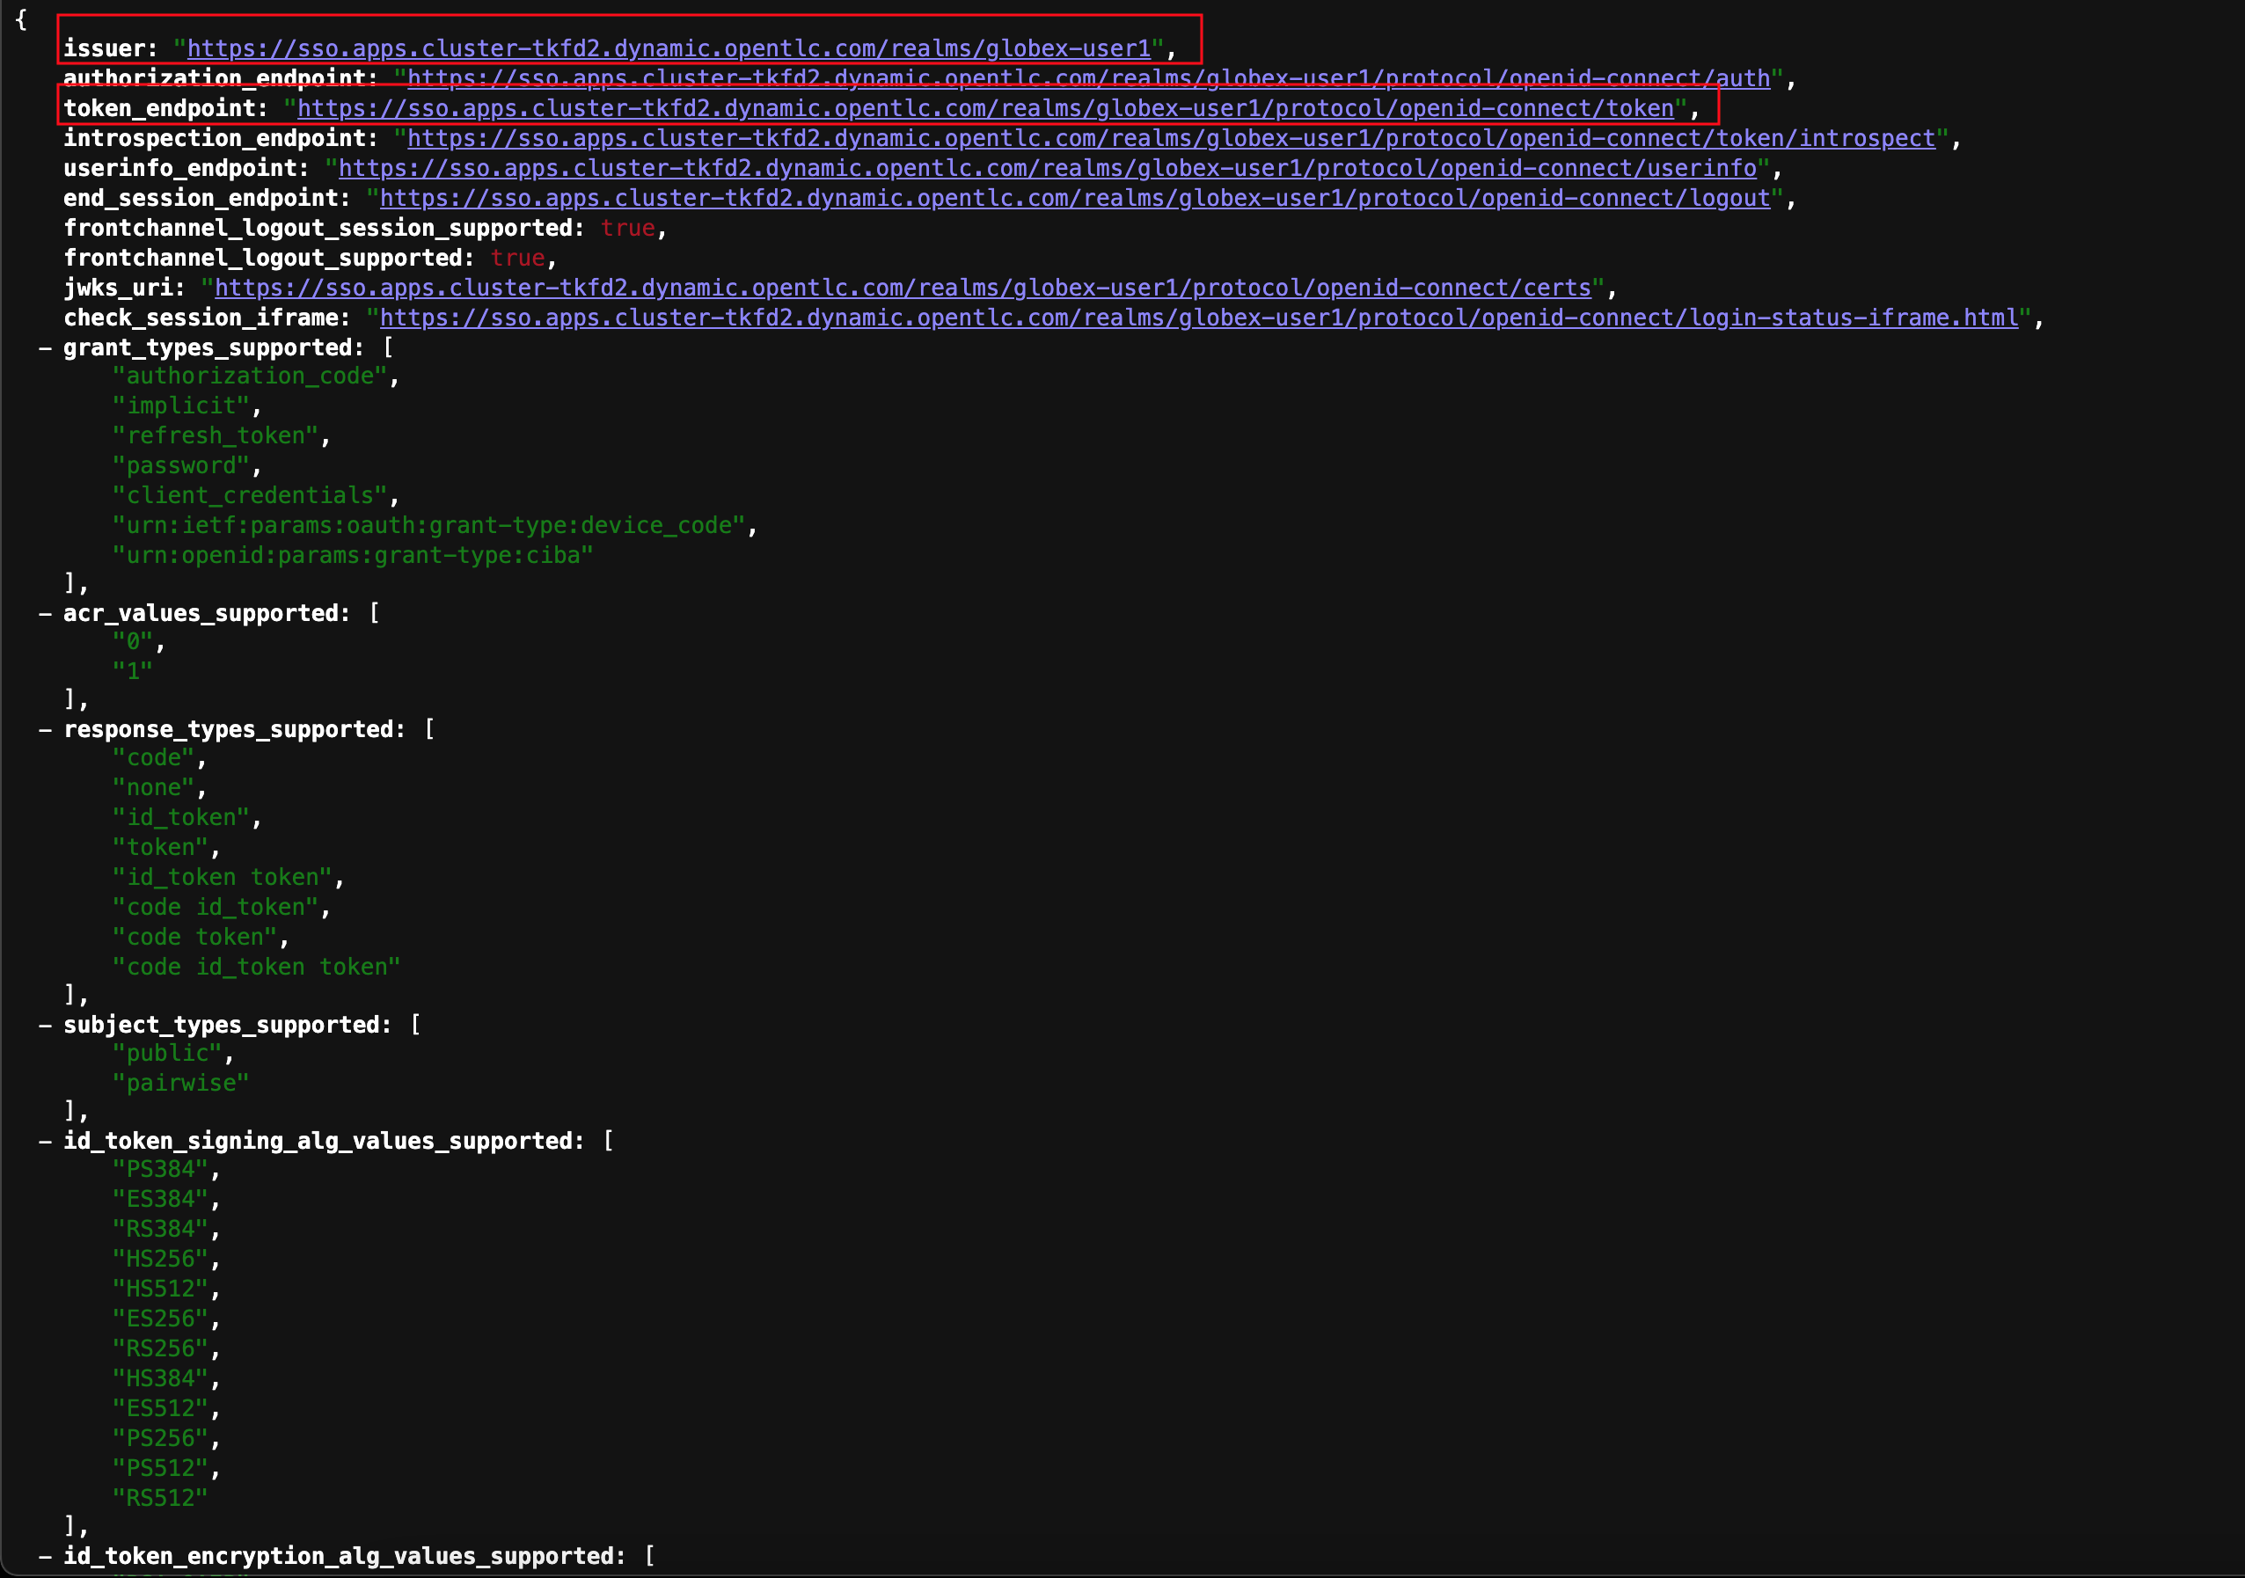Click the "password" grant type value
2245x1578 pixels.
181,466
